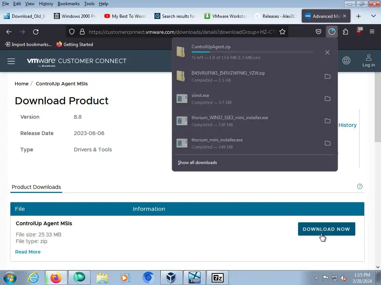Switch to VMware Workstat tab
The image size is (381, 285).
pyautogui.click(x=226, y=16)
